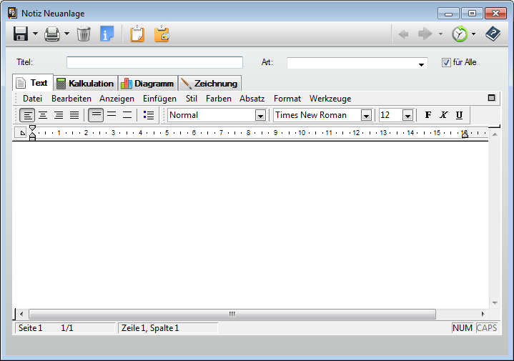Click the help book icon
The height and width of the screenshot is (361, 514).
493,34
